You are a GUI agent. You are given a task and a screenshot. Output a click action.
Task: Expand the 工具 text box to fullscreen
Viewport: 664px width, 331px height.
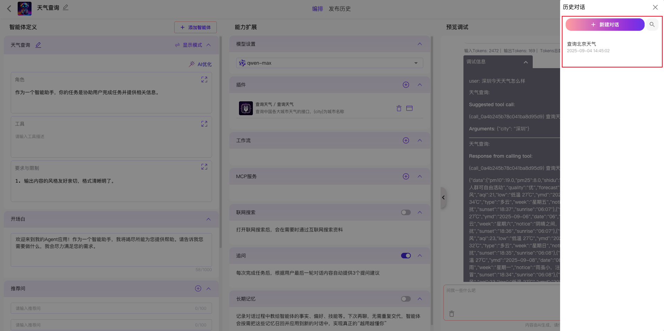[204, 124]
